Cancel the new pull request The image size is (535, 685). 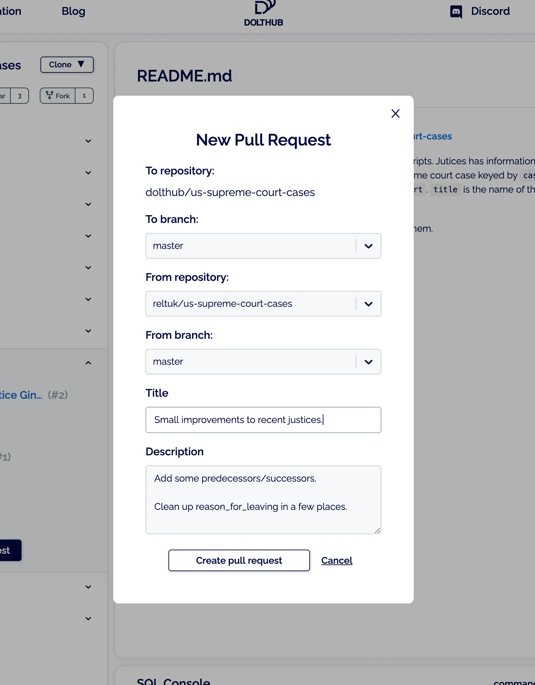tap(337, 560)
